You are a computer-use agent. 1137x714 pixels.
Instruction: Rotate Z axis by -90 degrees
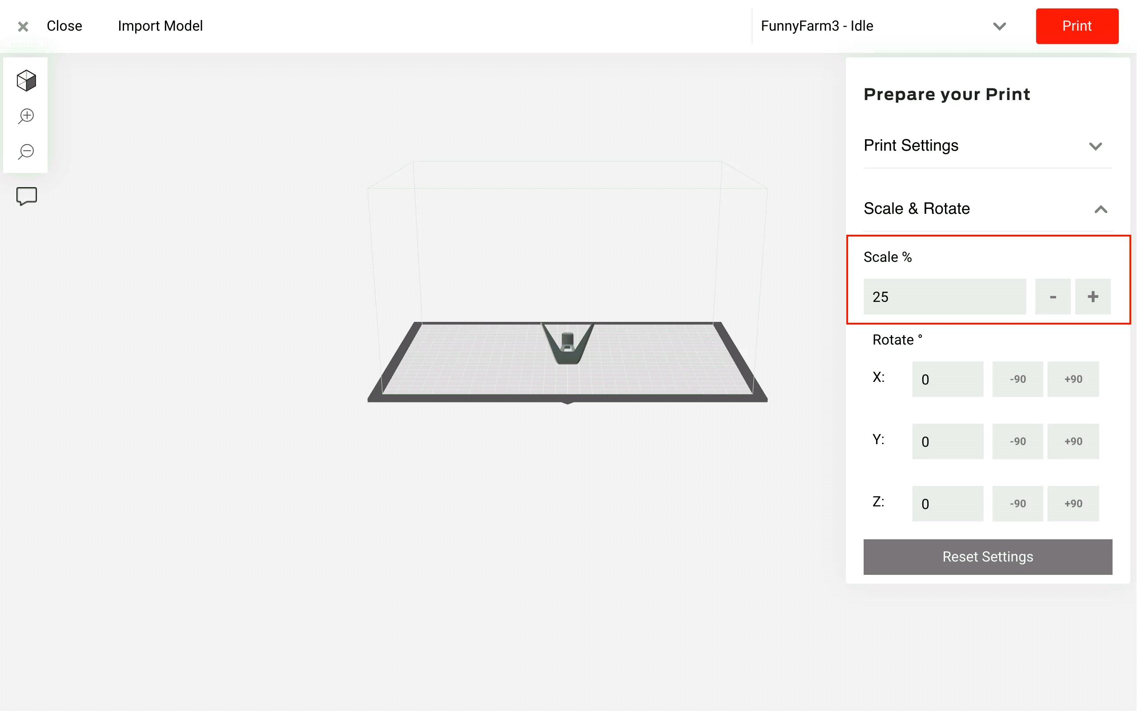point(1017,504)
